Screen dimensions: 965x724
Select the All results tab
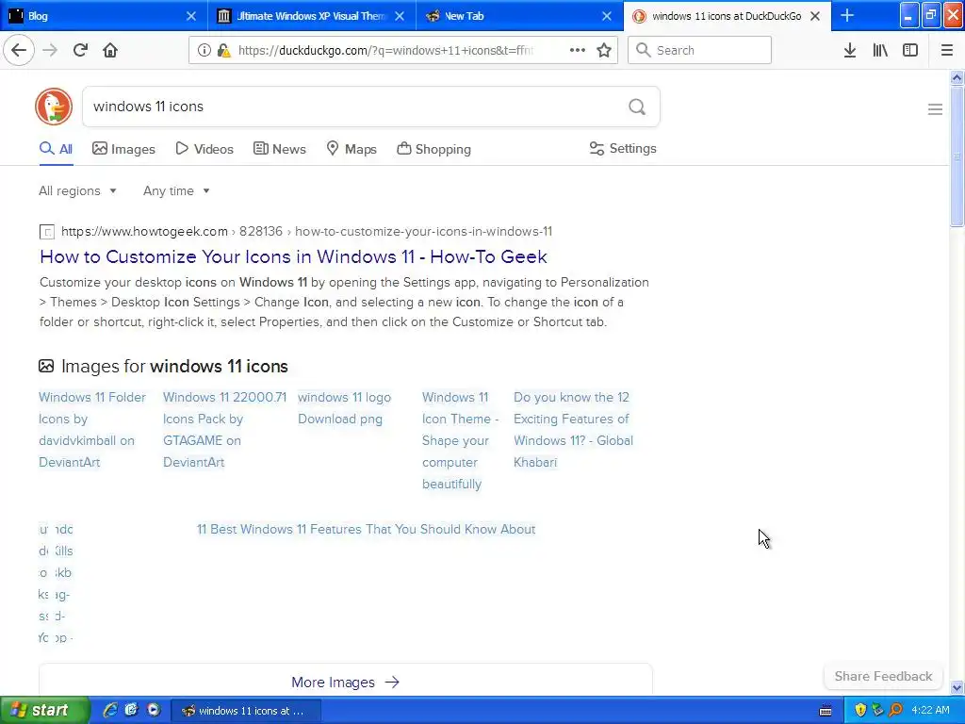coord(56,149)
